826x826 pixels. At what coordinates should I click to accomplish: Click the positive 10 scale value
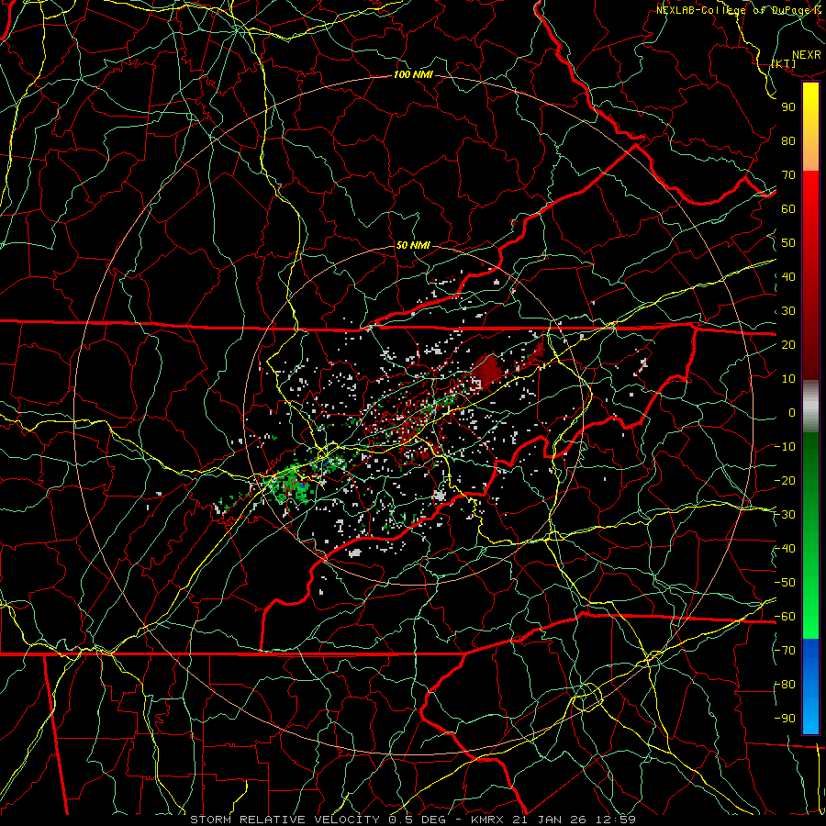click(788, 379)
